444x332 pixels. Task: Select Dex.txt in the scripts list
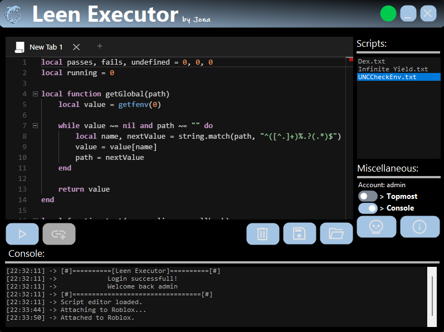click(372, 61)
